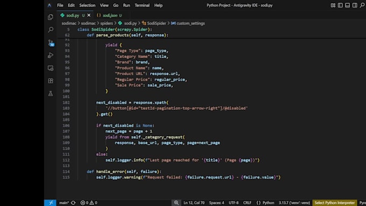Click Select Python Interpreter button
366x206 pixels.
coord(334,203)
